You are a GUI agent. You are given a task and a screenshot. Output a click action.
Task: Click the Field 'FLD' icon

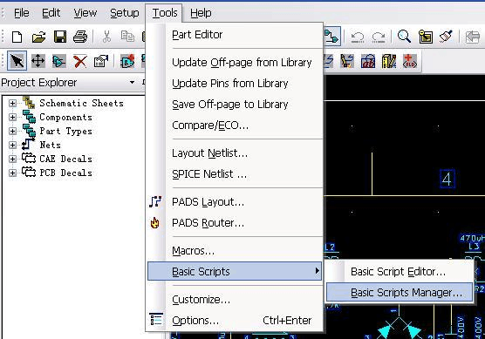(x=410, y=61)
